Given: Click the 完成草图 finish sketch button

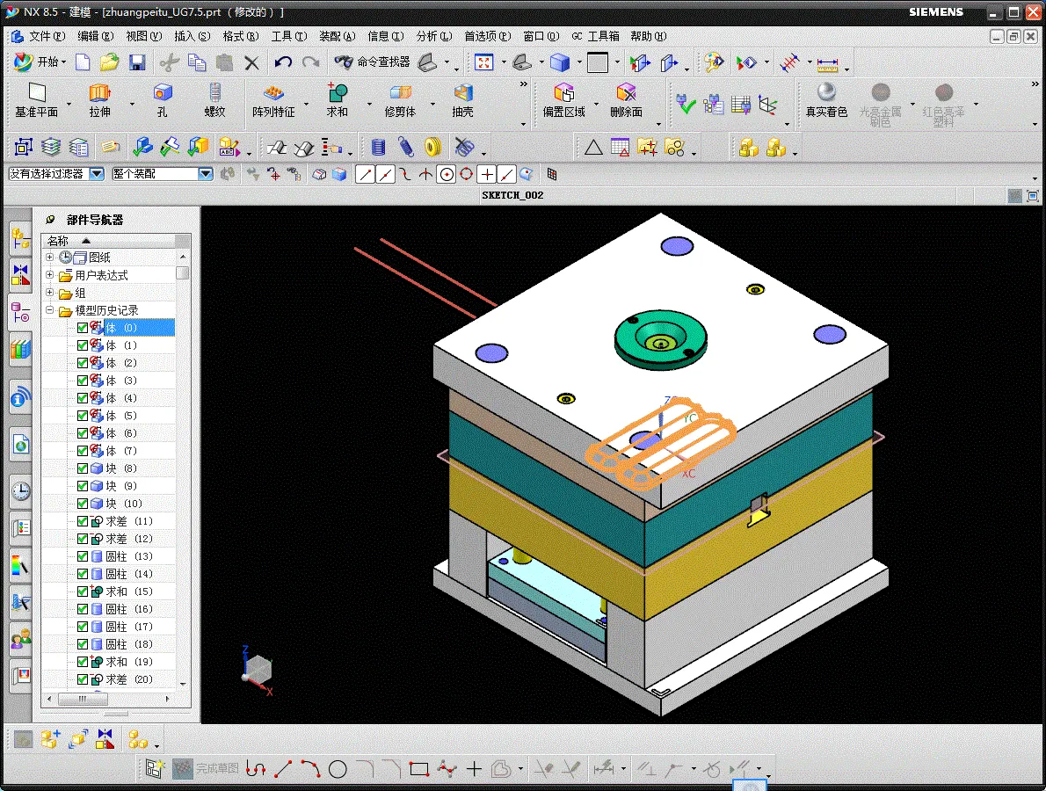Looking at the screenshot, I should click(207, 768).
